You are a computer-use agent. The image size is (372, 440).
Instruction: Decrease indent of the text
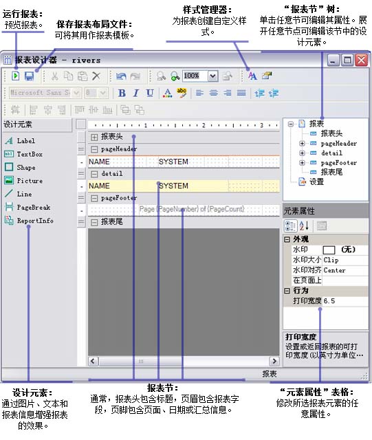point(259,93)
